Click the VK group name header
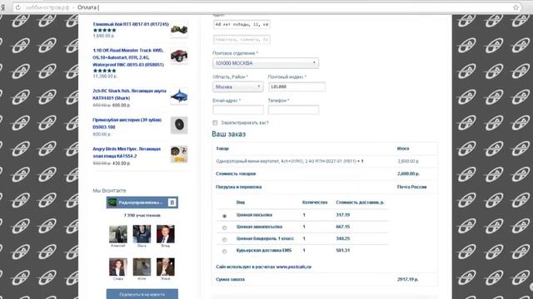 [141, 203]
